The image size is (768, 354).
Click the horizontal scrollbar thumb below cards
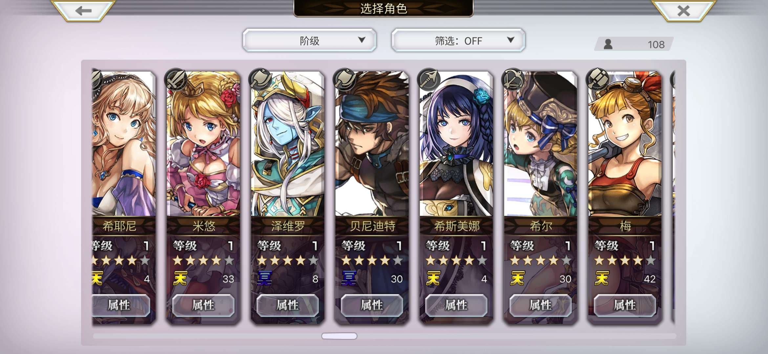339,336
